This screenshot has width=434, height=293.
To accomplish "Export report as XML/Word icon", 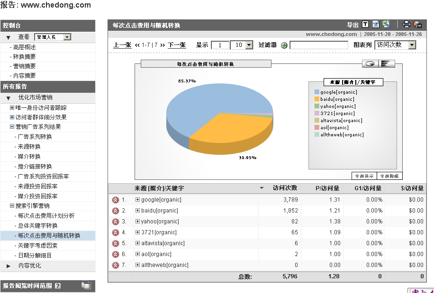I will click(376, 25).
